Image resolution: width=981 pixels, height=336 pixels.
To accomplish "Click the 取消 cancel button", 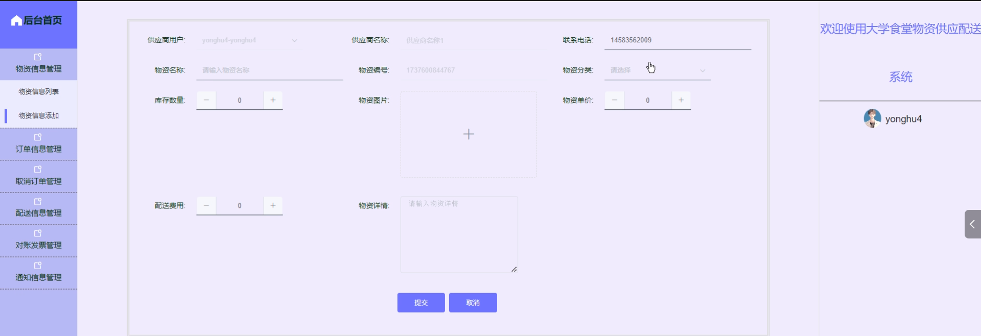I will pyautogui.click(x=473, y=302).
